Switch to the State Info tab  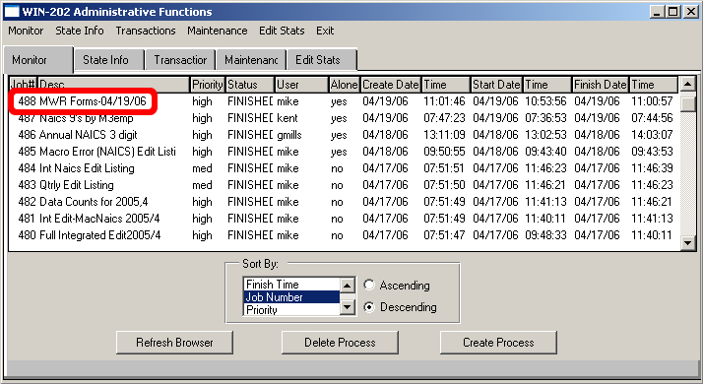(109, 60)
